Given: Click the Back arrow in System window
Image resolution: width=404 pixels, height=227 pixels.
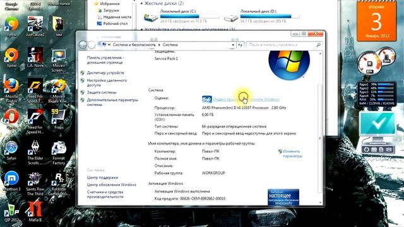Looking at the screenshot, I should click(x=83, y=45).
